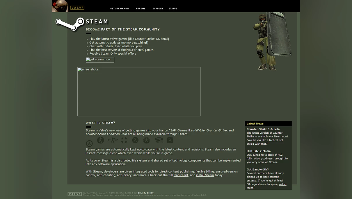The image size is (352, 199).
Task: Click the Steam pipe logo
Action: point(70,24)
